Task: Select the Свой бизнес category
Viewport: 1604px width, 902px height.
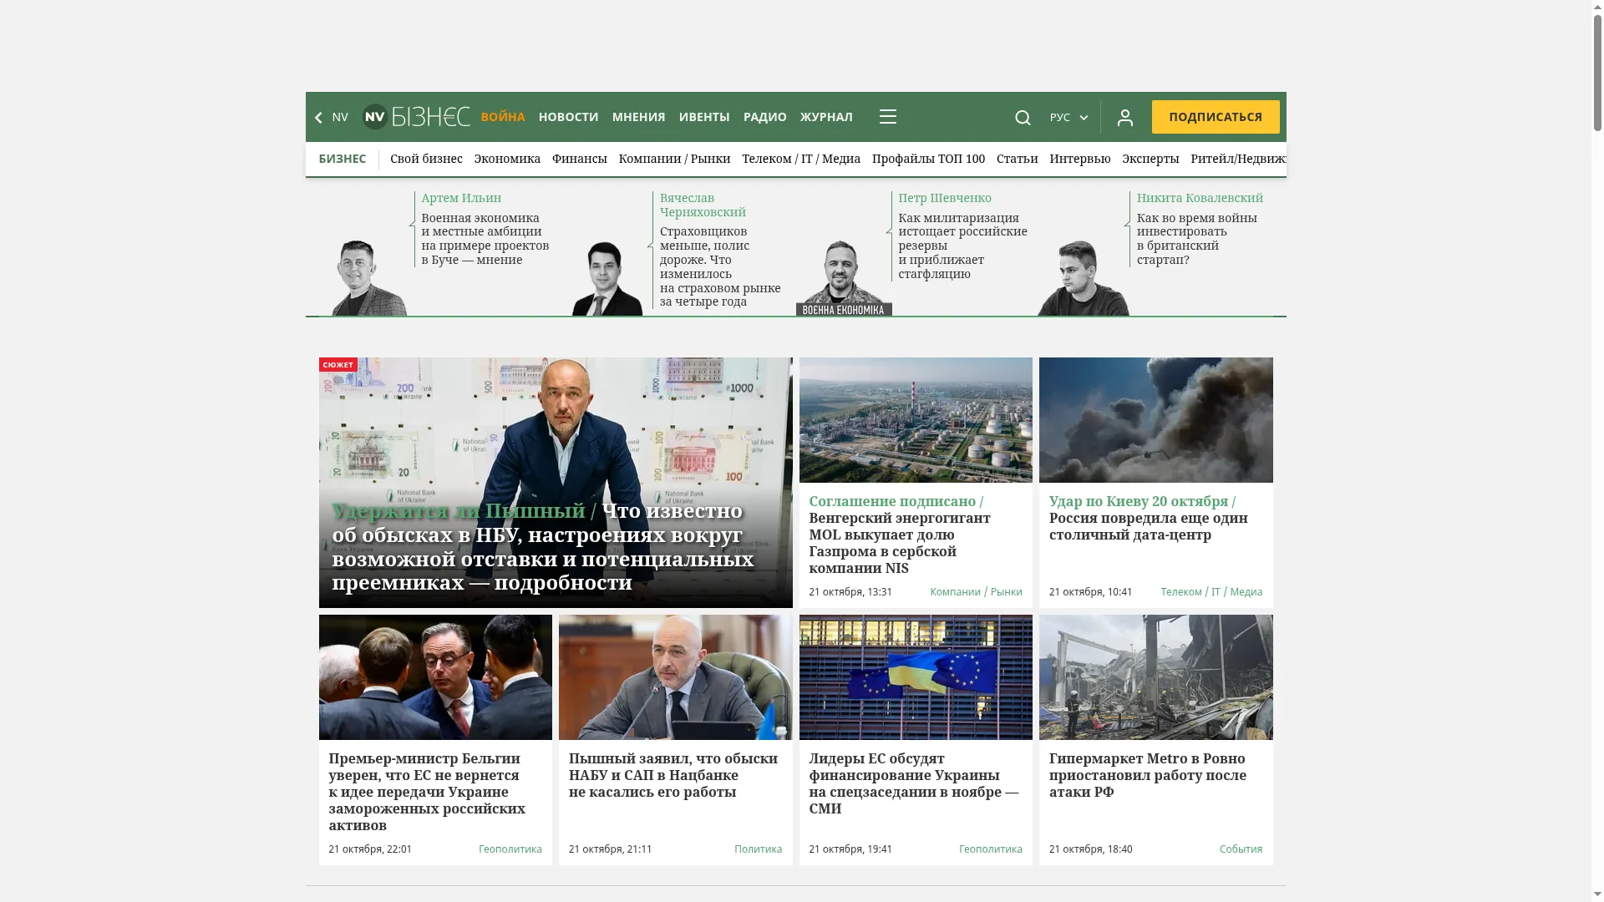Action: [x=426, y=159]
